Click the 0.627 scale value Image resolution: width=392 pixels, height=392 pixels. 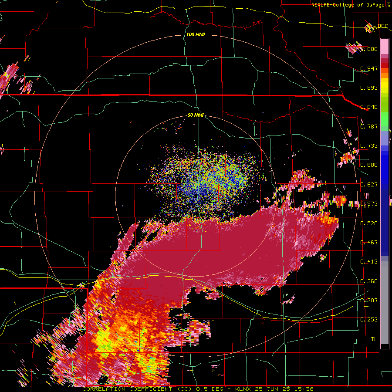(369, 185)
